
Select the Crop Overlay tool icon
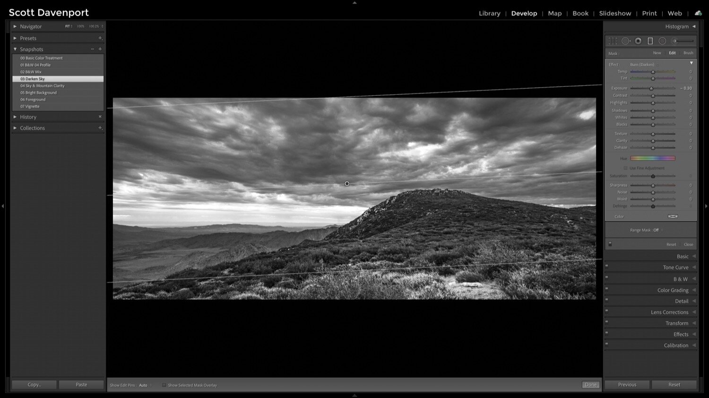click(613, 41)
